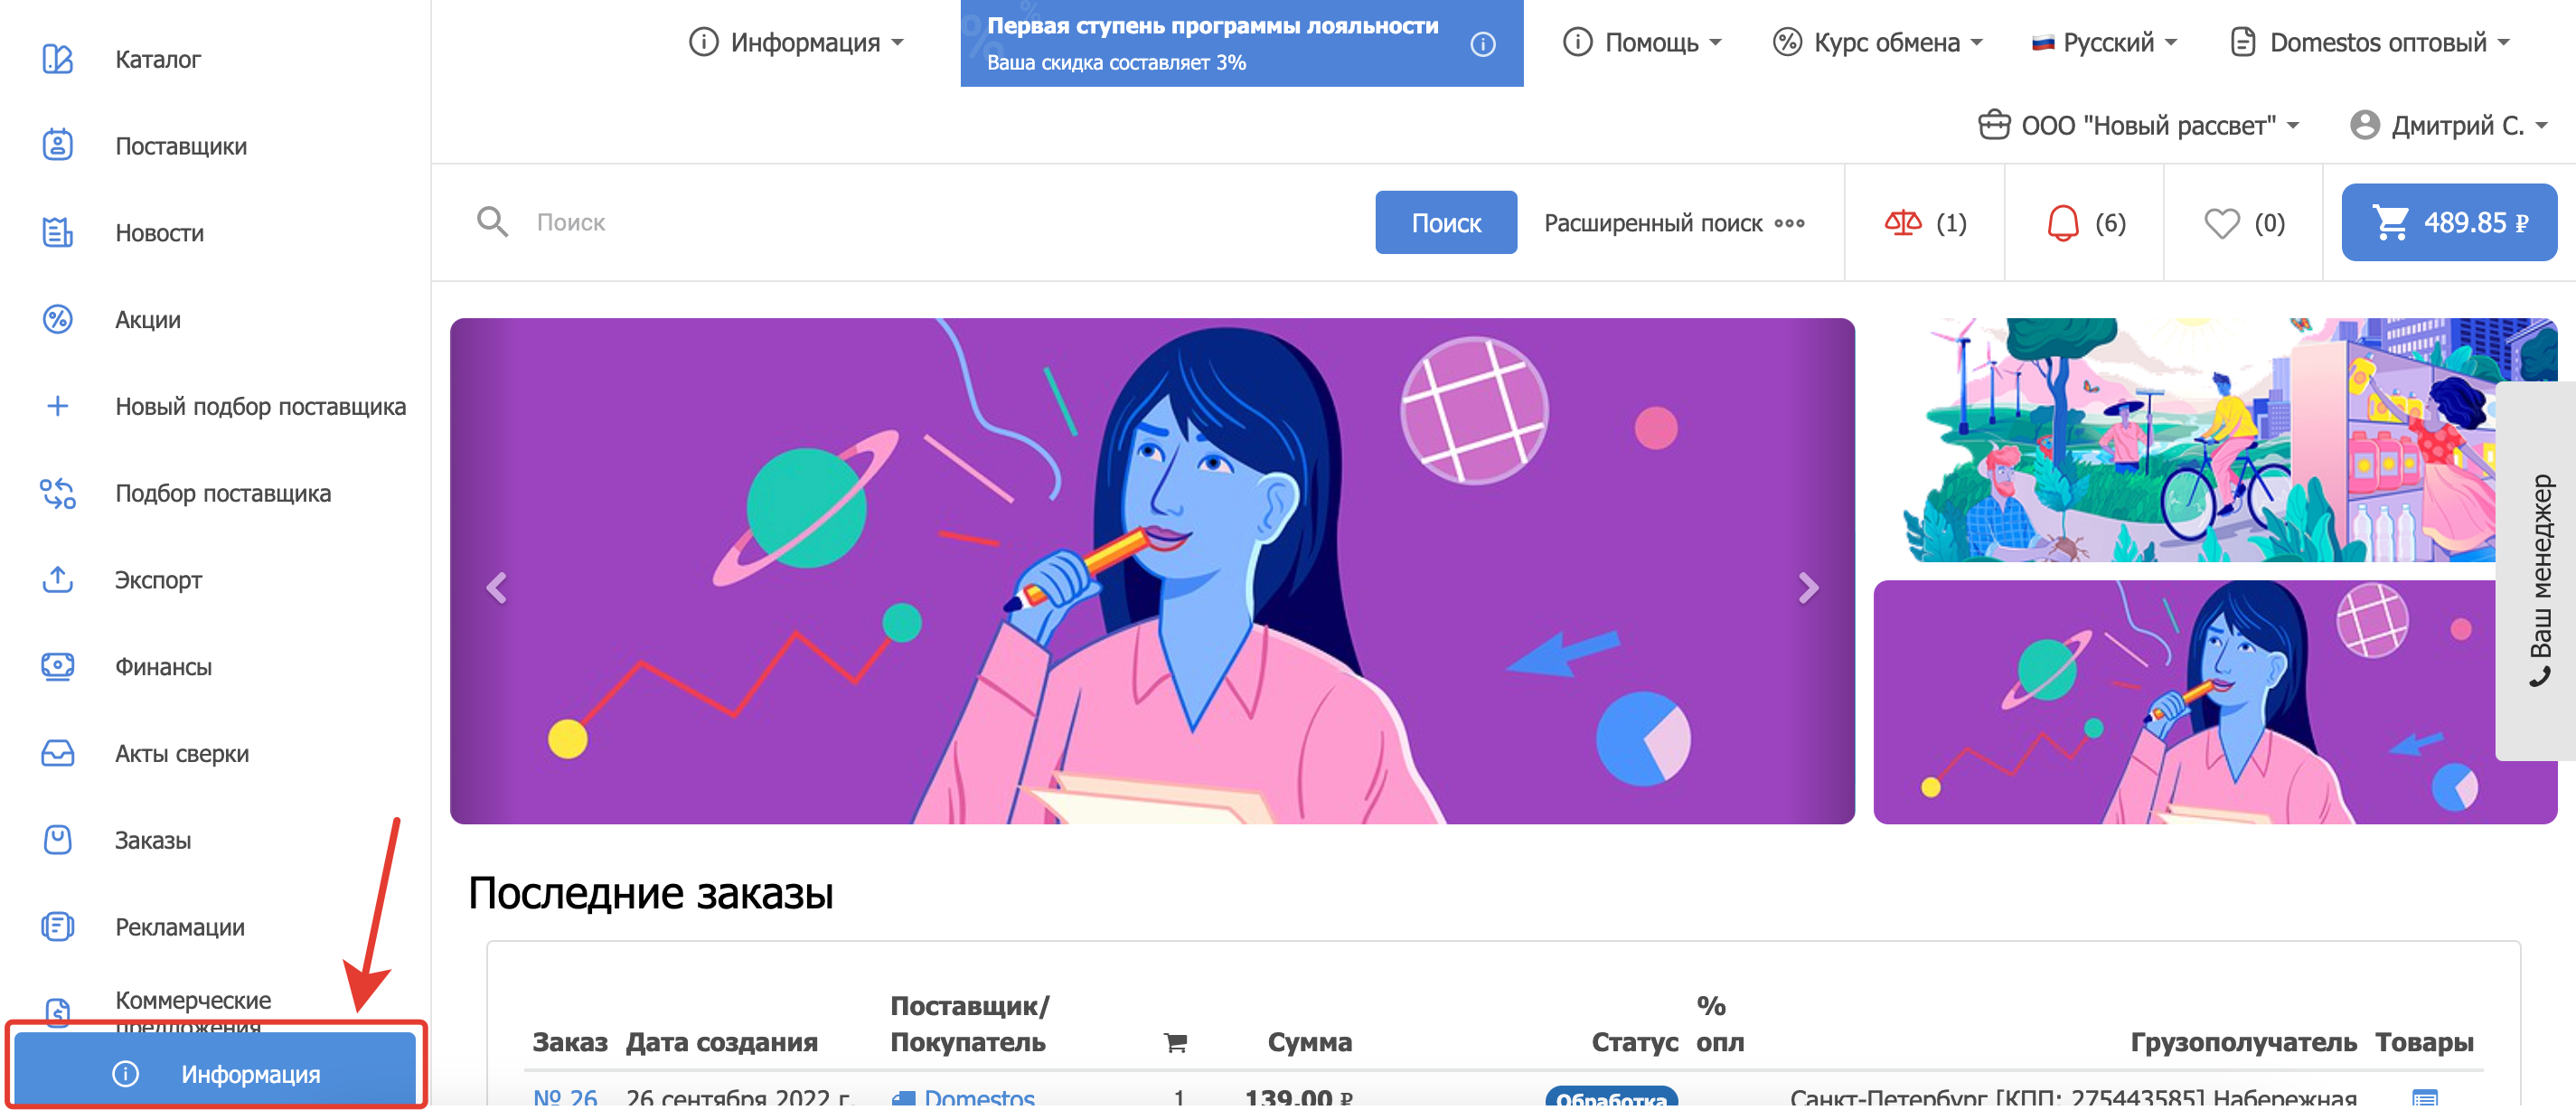
Task: Click the loyalty program info icon
Action: tap(1483, 44)
